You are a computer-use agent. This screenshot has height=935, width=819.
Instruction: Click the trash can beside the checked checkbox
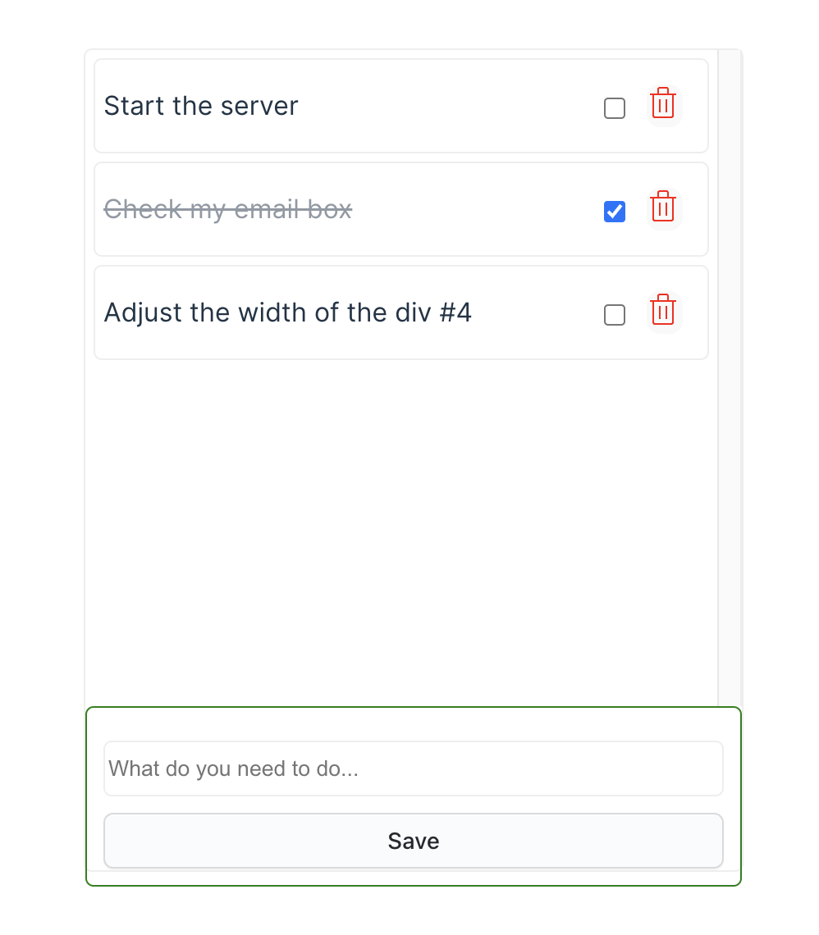663,208
